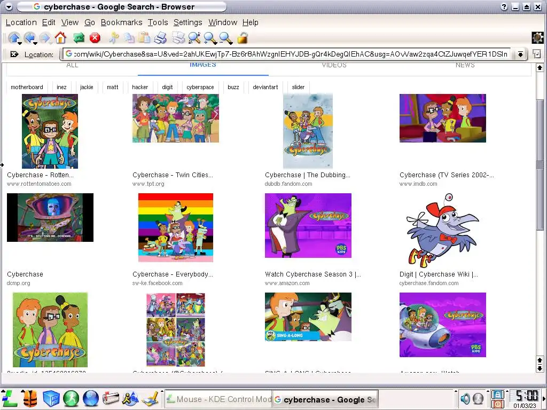This screenshot has width=547, height=410.
Task: Click the Cut scissors icon
Action: click(x=114, y=37)
